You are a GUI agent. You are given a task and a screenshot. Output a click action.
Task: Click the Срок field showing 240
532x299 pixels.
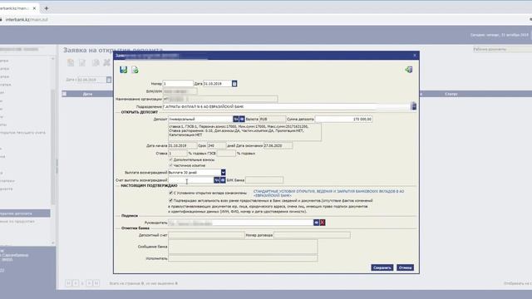(216, 145)
